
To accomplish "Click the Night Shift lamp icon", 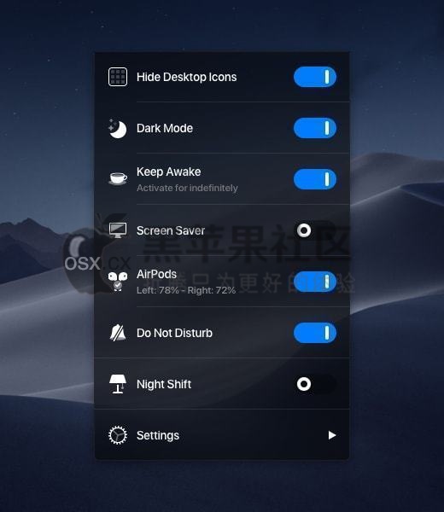I will click(x=118, y=384).
